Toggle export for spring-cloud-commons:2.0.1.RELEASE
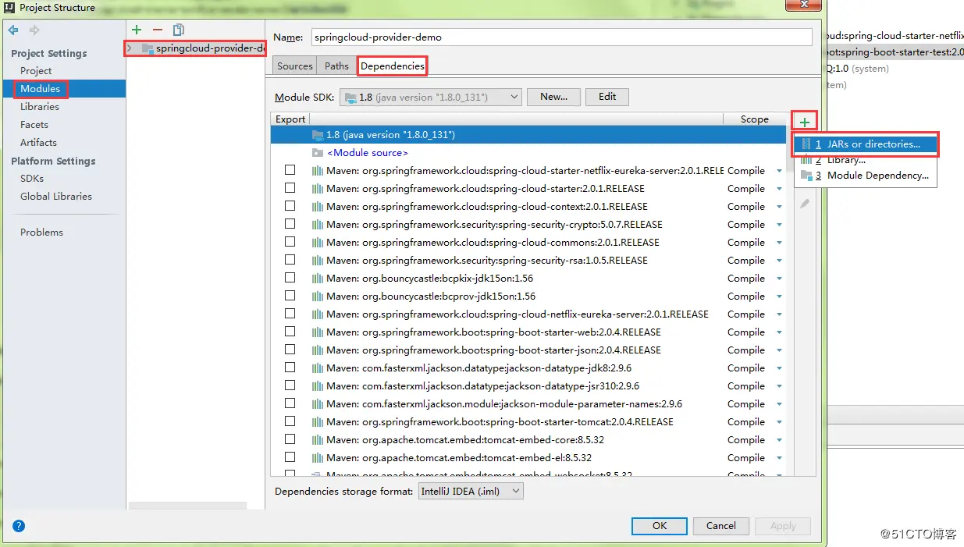The image size is (964, 547). pos(290,242)
